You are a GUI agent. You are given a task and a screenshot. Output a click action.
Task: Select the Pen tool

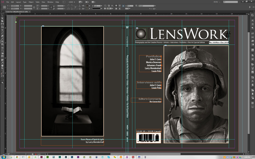click(2, 36)
